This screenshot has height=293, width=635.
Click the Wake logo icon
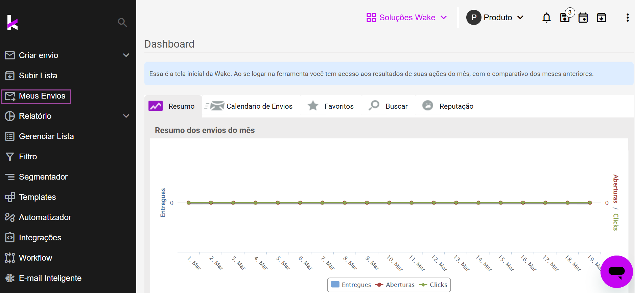(12, 22)
